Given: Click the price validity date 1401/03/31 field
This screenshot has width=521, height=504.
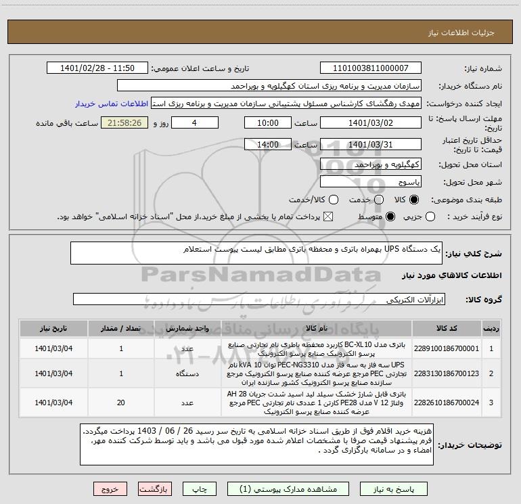Looking at the screenshot, I should (x=371, y=145).
